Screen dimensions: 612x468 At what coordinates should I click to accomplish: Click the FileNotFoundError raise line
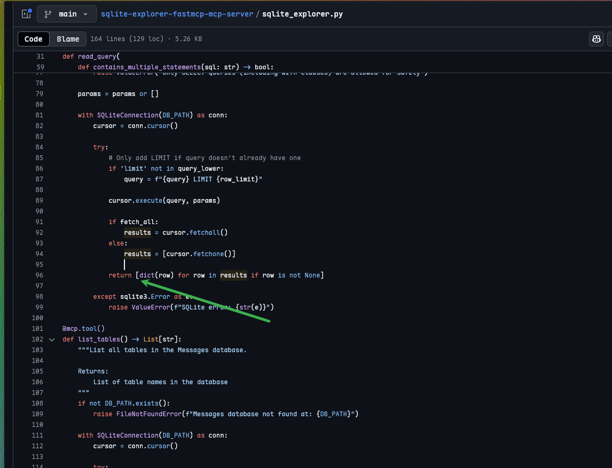point(225,414)
